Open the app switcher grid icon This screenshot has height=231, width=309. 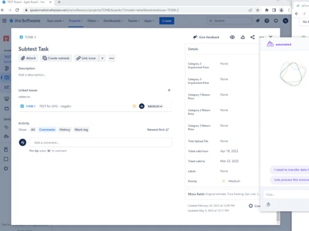point(4,21)
